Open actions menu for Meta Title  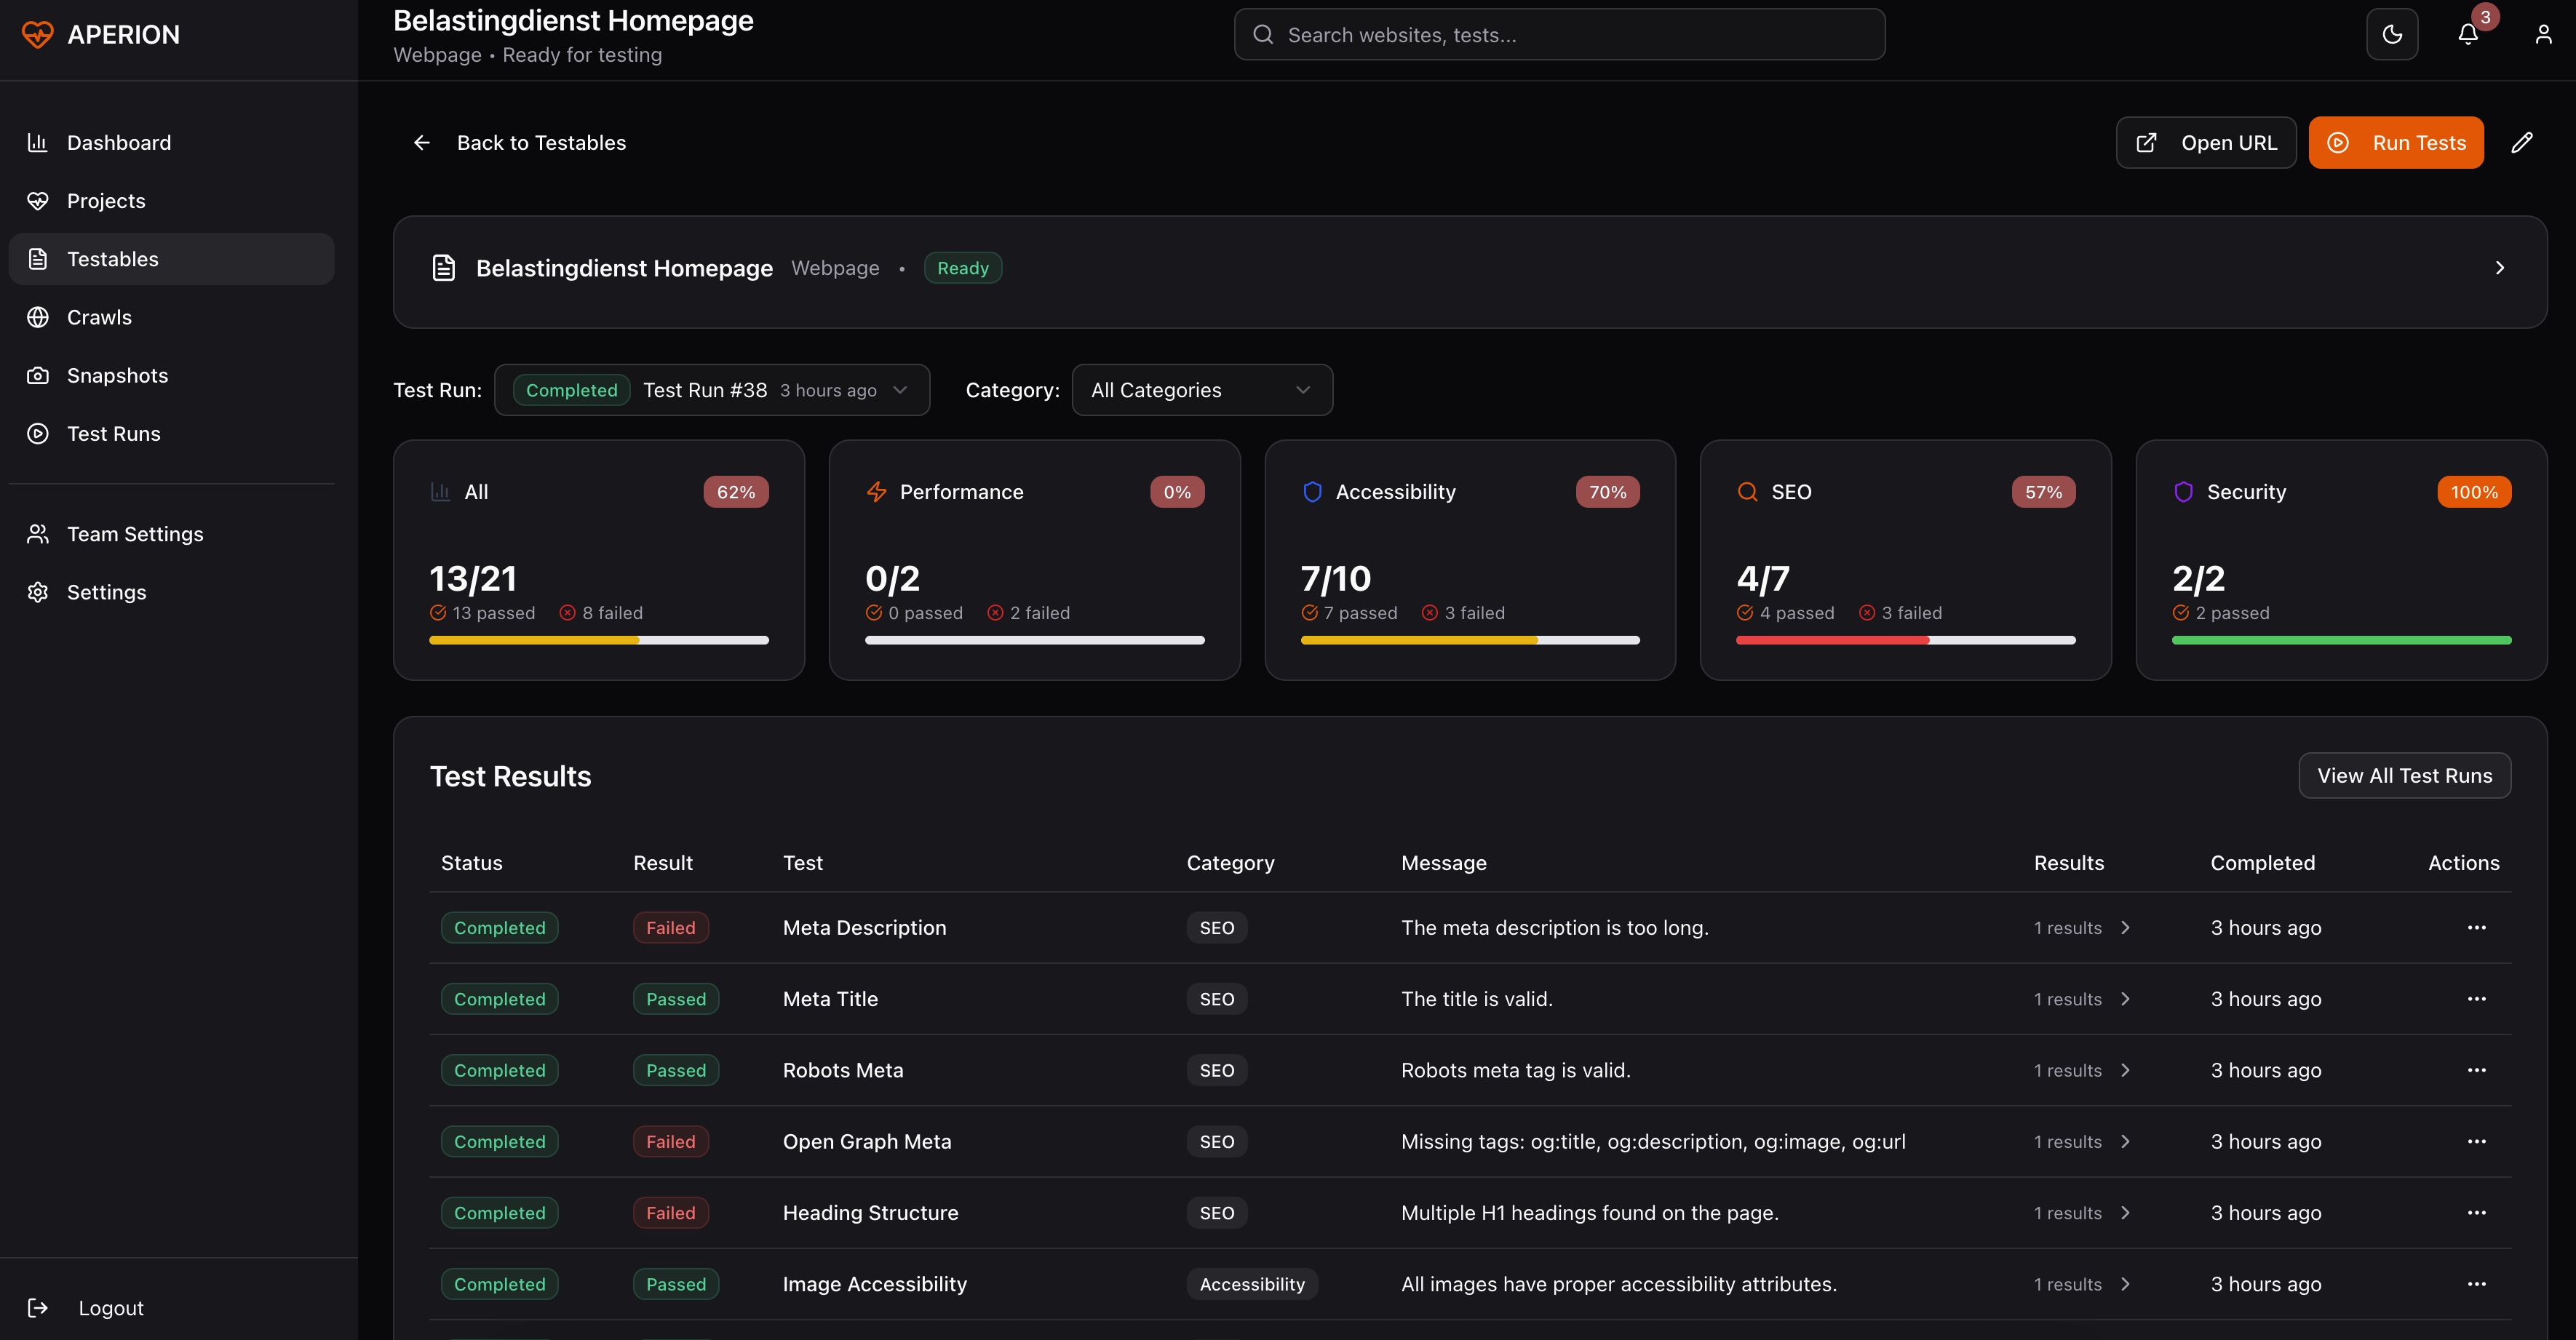(2476, 998)
